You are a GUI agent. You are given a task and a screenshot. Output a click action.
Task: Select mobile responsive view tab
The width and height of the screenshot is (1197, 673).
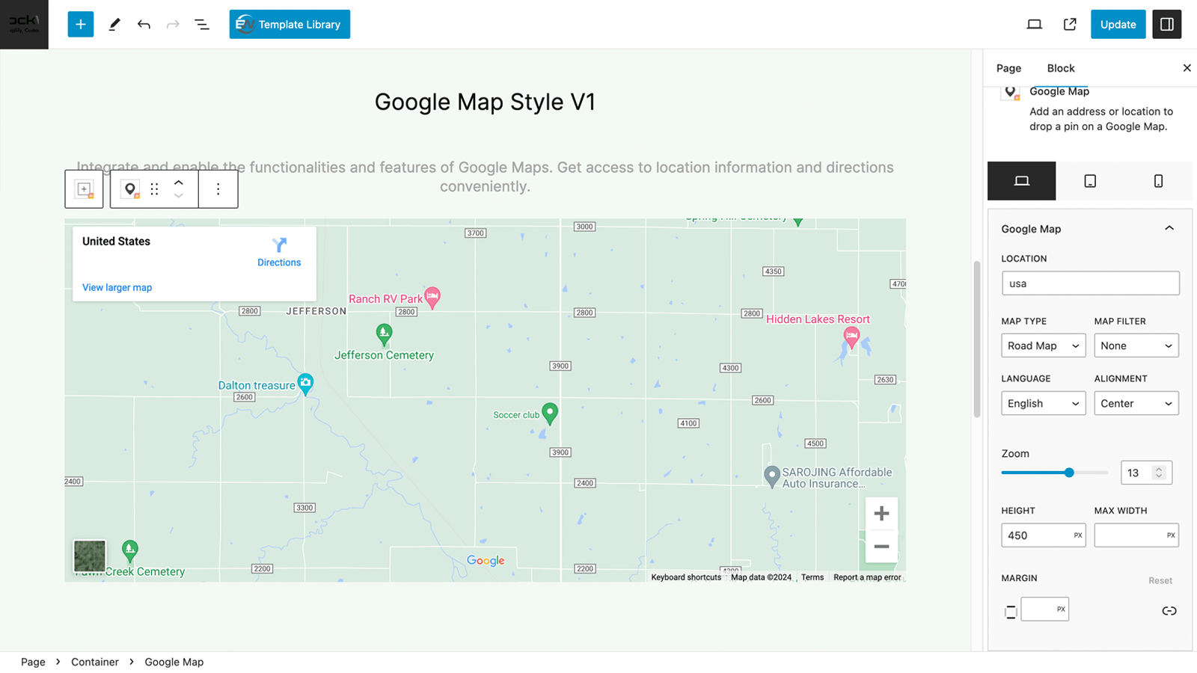click(1158, 181)
